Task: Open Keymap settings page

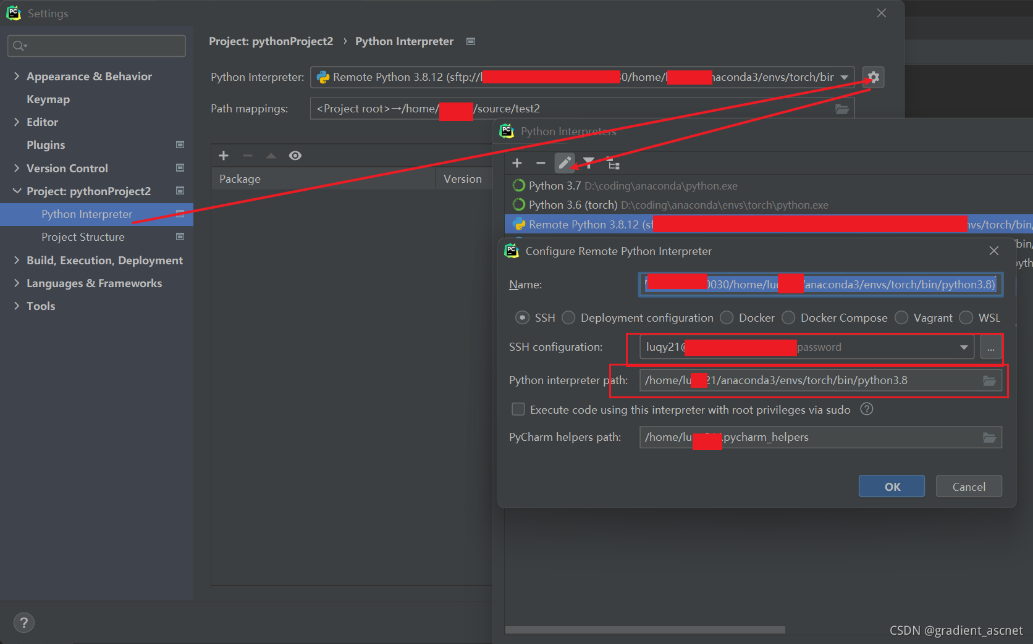Action: click(x=48, y=99)
